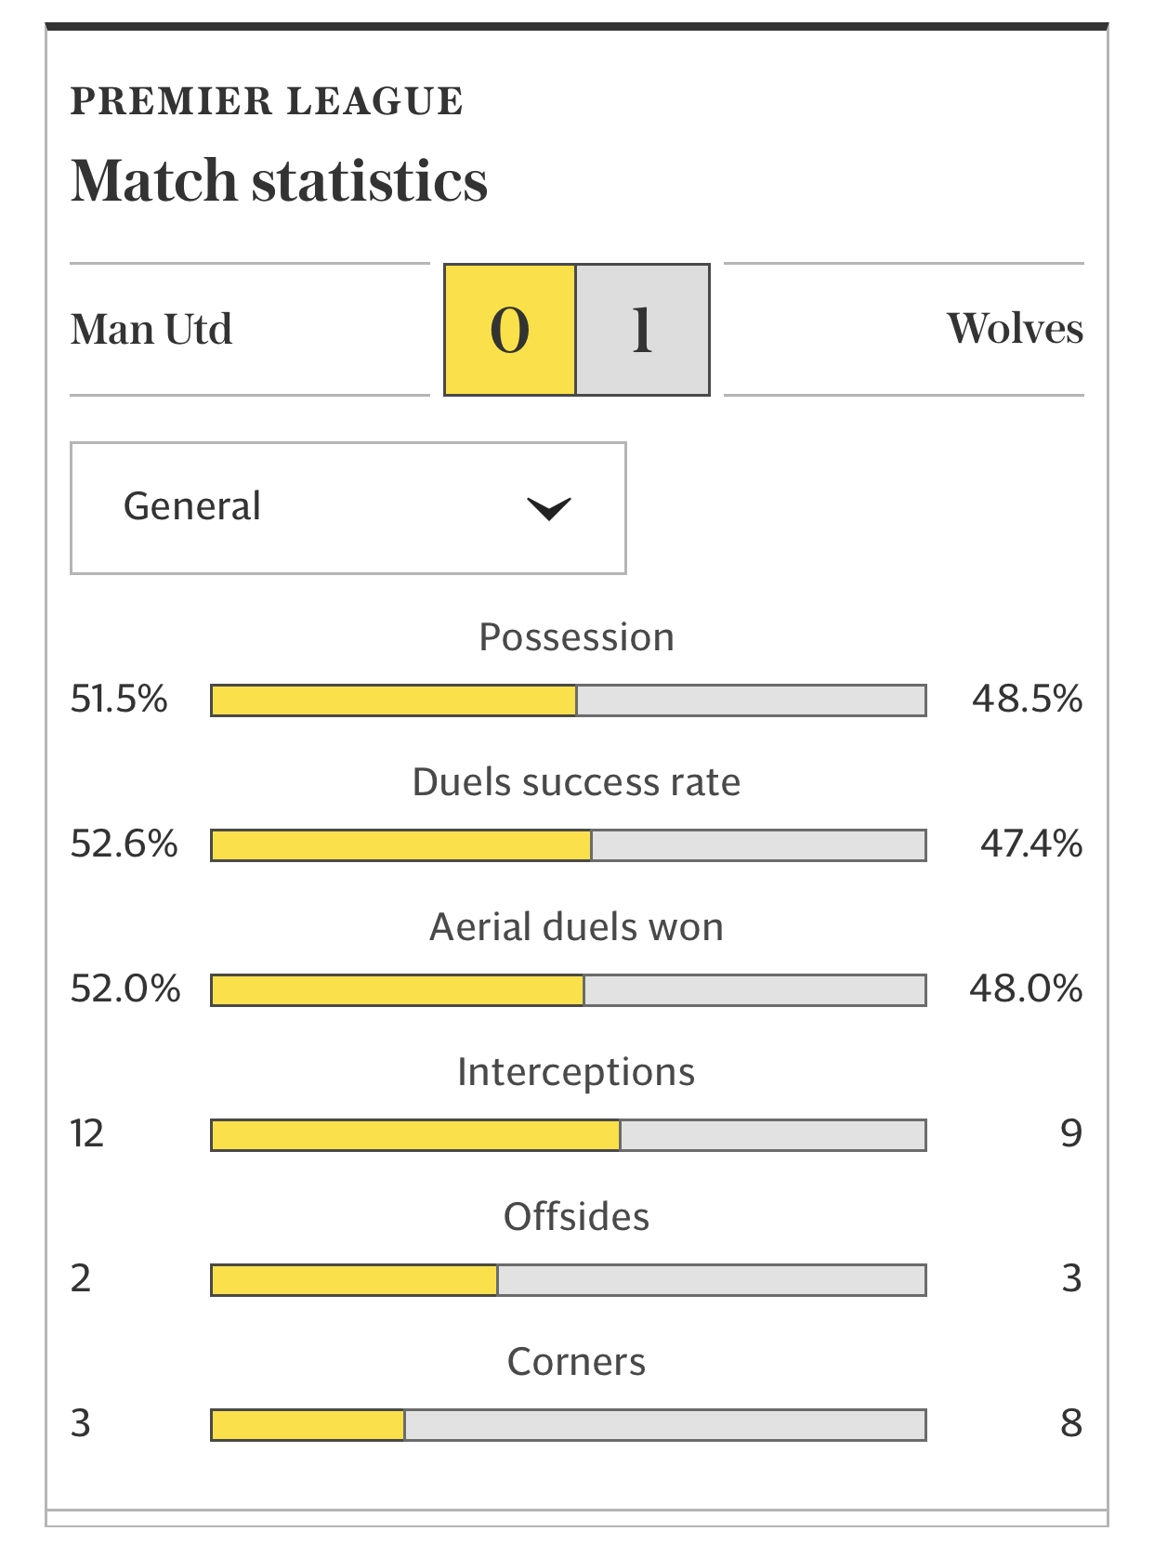This screenshot has width=1154, height=1557.
Task: Click the Man Utd team name
Action: pos(151,329)
